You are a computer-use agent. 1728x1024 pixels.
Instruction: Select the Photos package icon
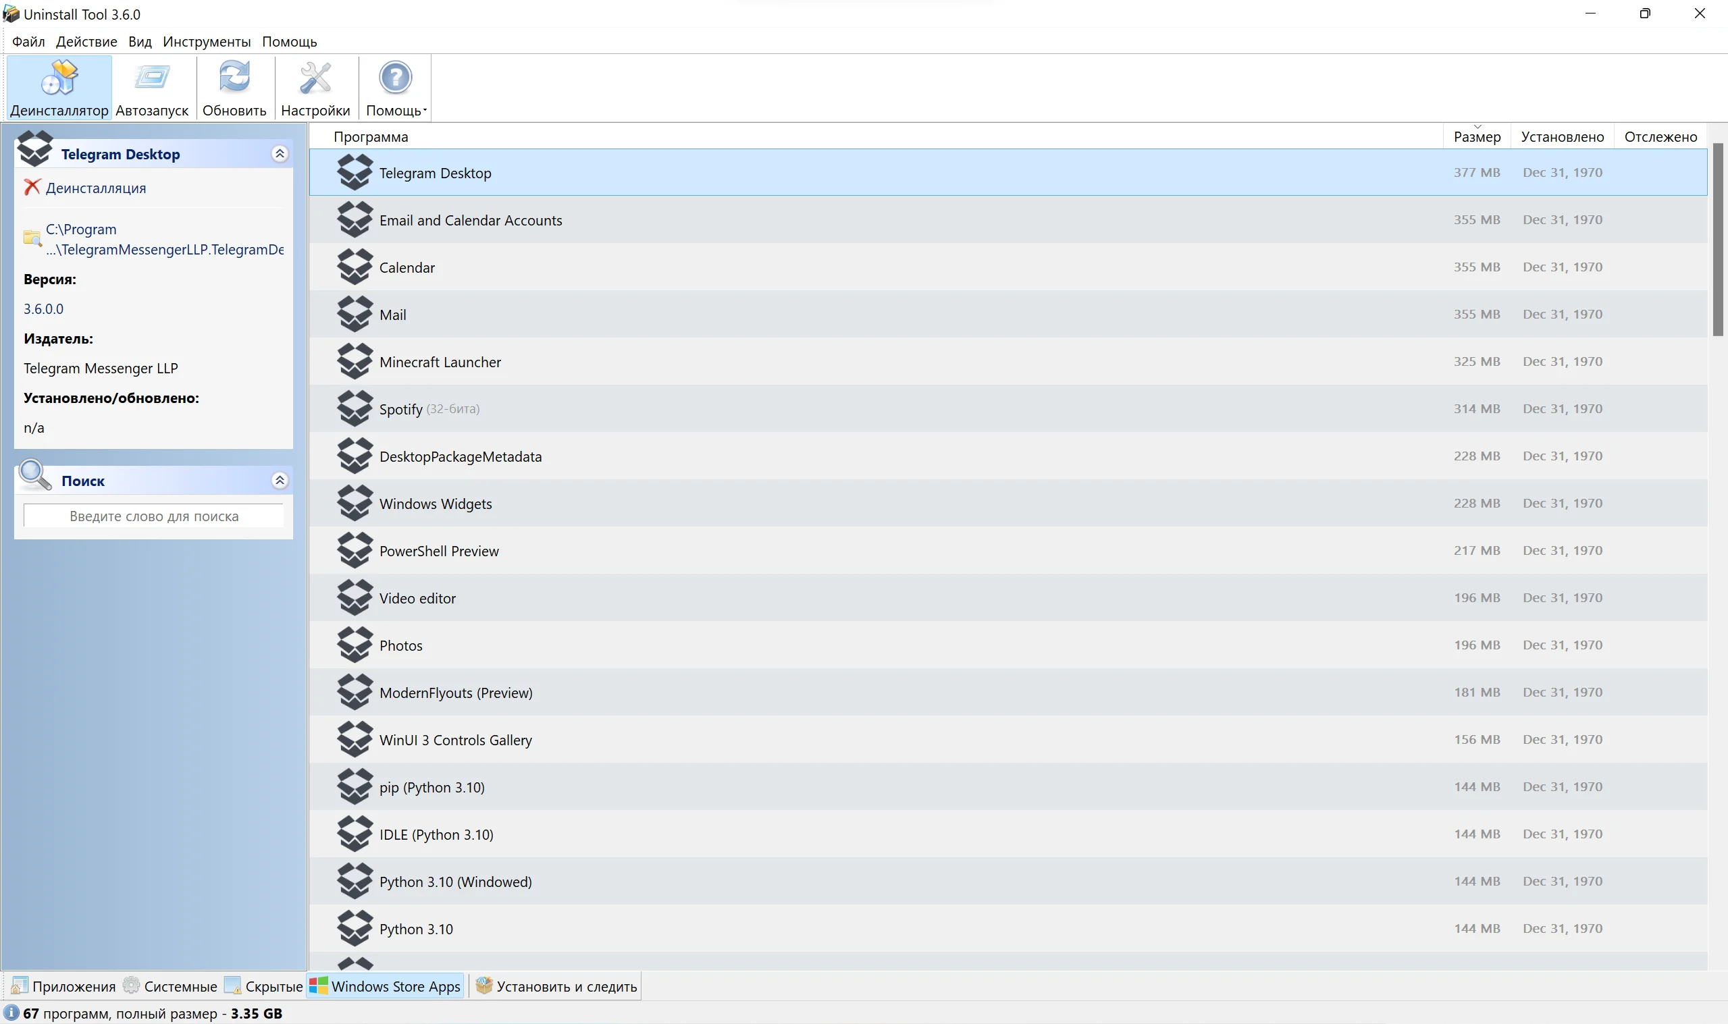click(x=355, y=645)
